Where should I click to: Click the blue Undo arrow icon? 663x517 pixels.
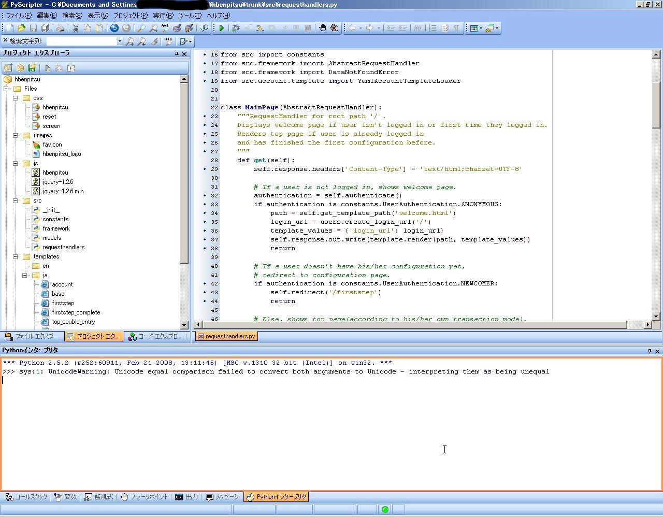click(114, 28)
